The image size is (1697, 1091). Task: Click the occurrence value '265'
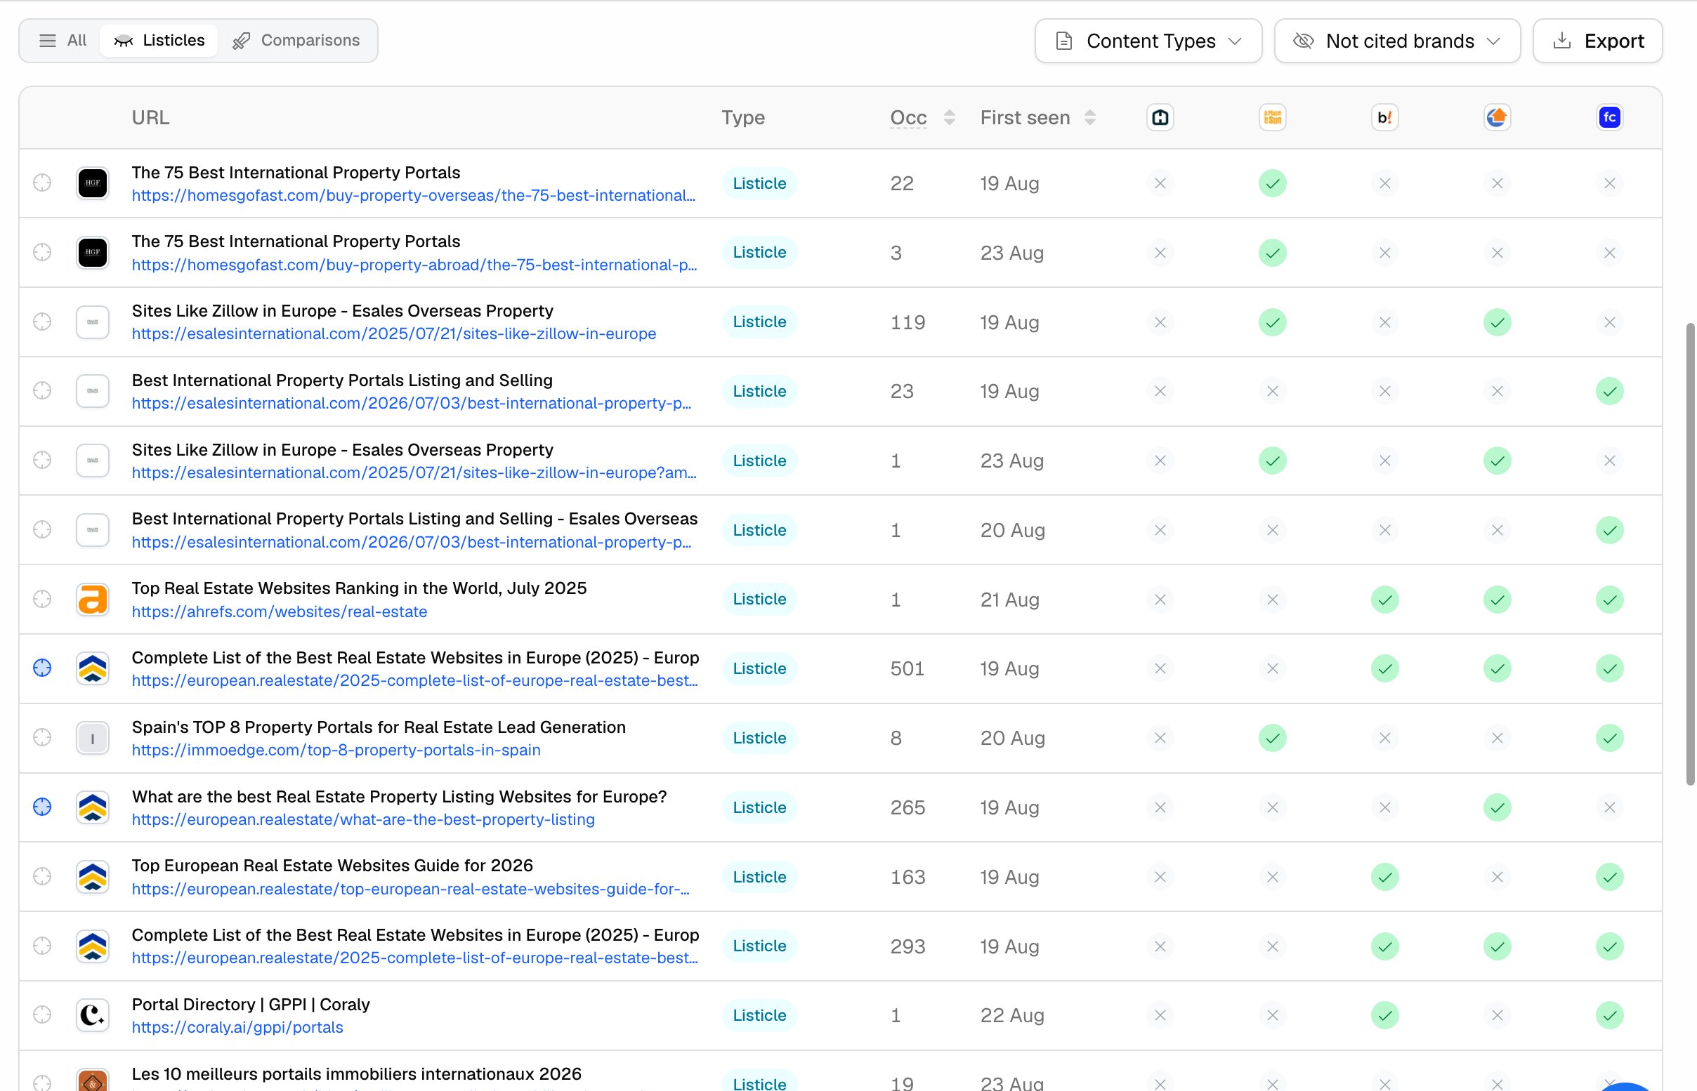[x=908, y=807]
